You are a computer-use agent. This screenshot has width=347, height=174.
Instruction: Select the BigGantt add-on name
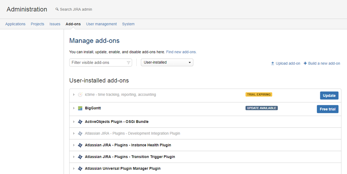[x=93, y=108]
